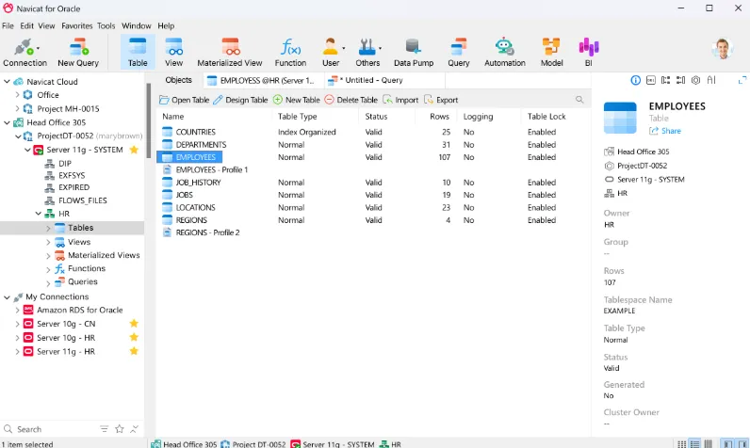Expand Amazon RDS for Oracle connection
Image resolution: width=750 pixels, height=448 pixels.
17,310
